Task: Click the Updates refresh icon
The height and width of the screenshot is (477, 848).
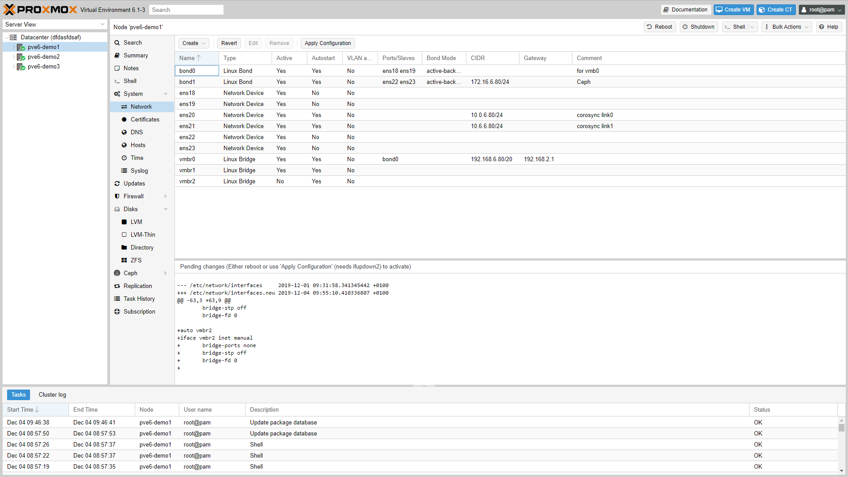Action: tap(117, 184)
